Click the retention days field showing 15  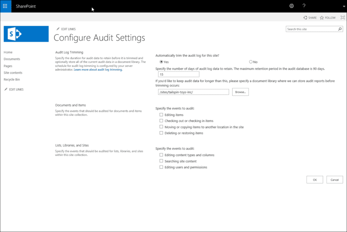pyautogui.click(x=178, y=74)
